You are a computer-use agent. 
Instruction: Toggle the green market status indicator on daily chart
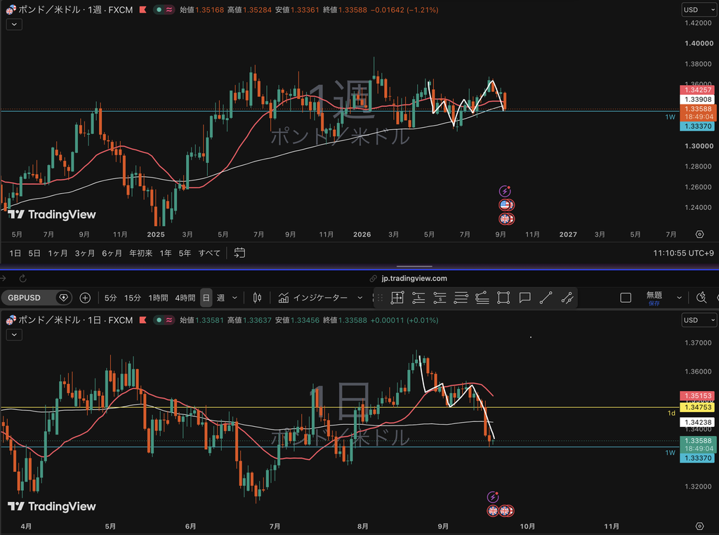[159, 320]
